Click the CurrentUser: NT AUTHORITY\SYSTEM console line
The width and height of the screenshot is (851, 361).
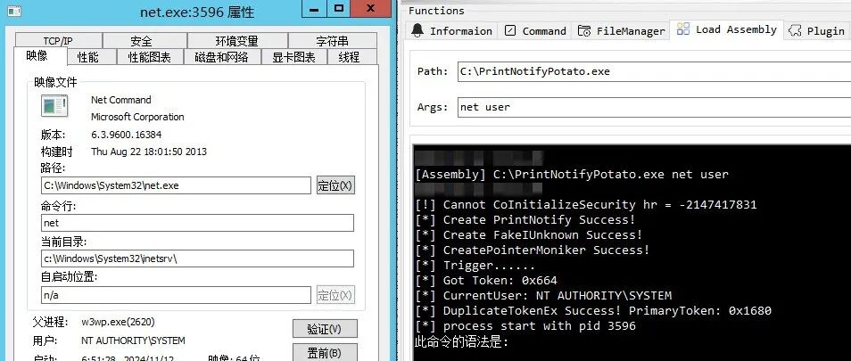click(x=542, y=296)
